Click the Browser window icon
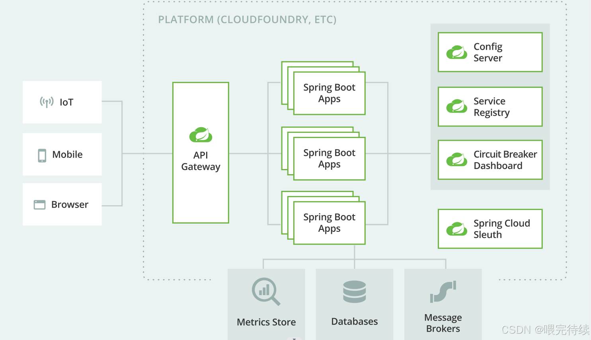 click(39, 205)
